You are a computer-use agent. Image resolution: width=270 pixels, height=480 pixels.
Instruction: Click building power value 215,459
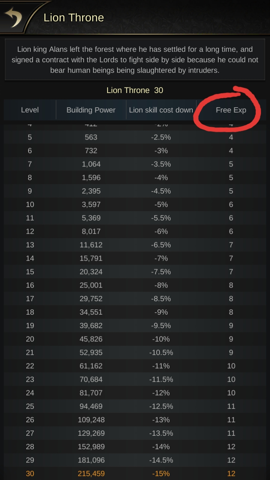[x=91, y=474]
